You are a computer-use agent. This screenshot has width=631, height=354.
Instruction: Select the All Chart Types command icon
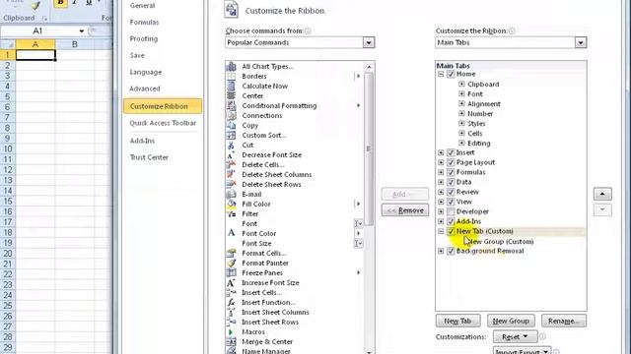232,66
